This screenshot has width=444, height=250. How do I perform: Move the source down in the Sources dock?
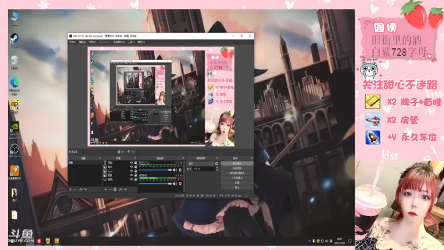point(125,189)
